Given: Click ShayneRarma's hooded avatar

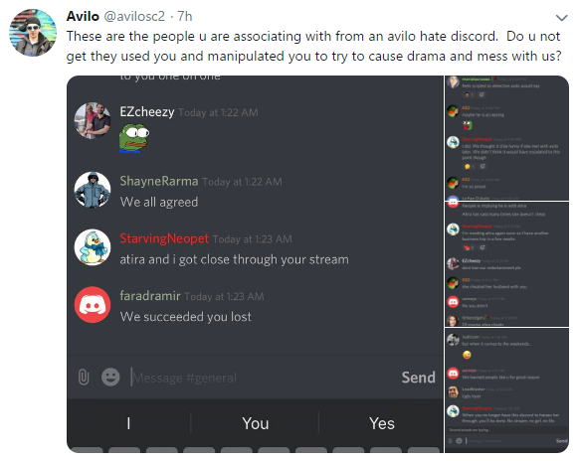Looking at the screenshot, I should click(93, 190).
